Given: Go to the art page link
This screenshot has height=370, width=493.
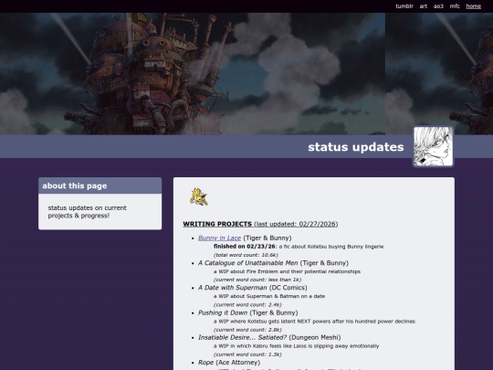Looking at the screenshot, I should tap(424, 6).
